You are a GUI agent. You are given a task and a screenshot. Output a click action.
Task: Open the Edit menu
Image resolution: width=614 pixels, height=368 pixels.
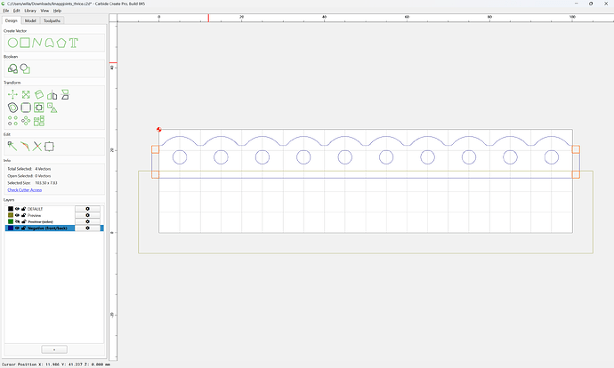[16, 11]
